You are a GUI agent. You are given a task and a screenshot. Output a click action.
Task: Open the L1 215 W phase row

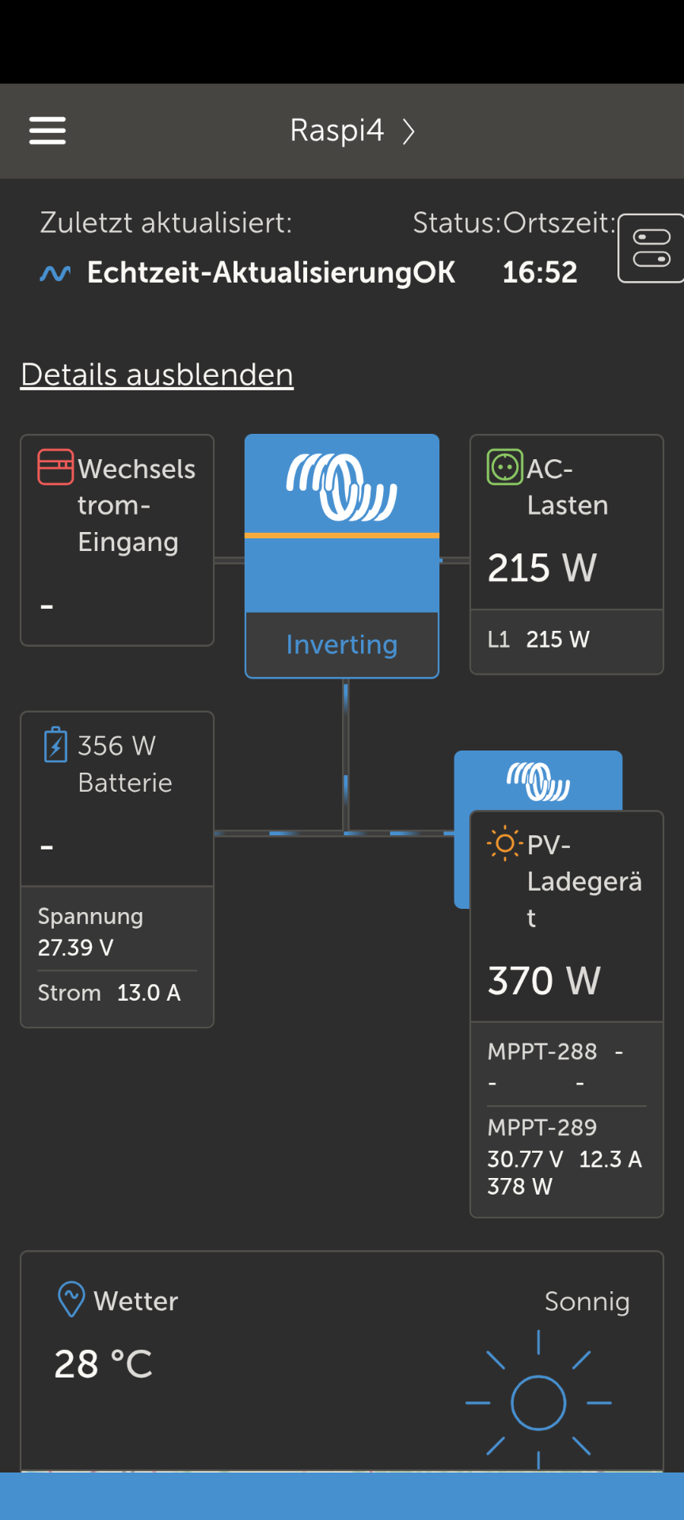tap(539, 640)
